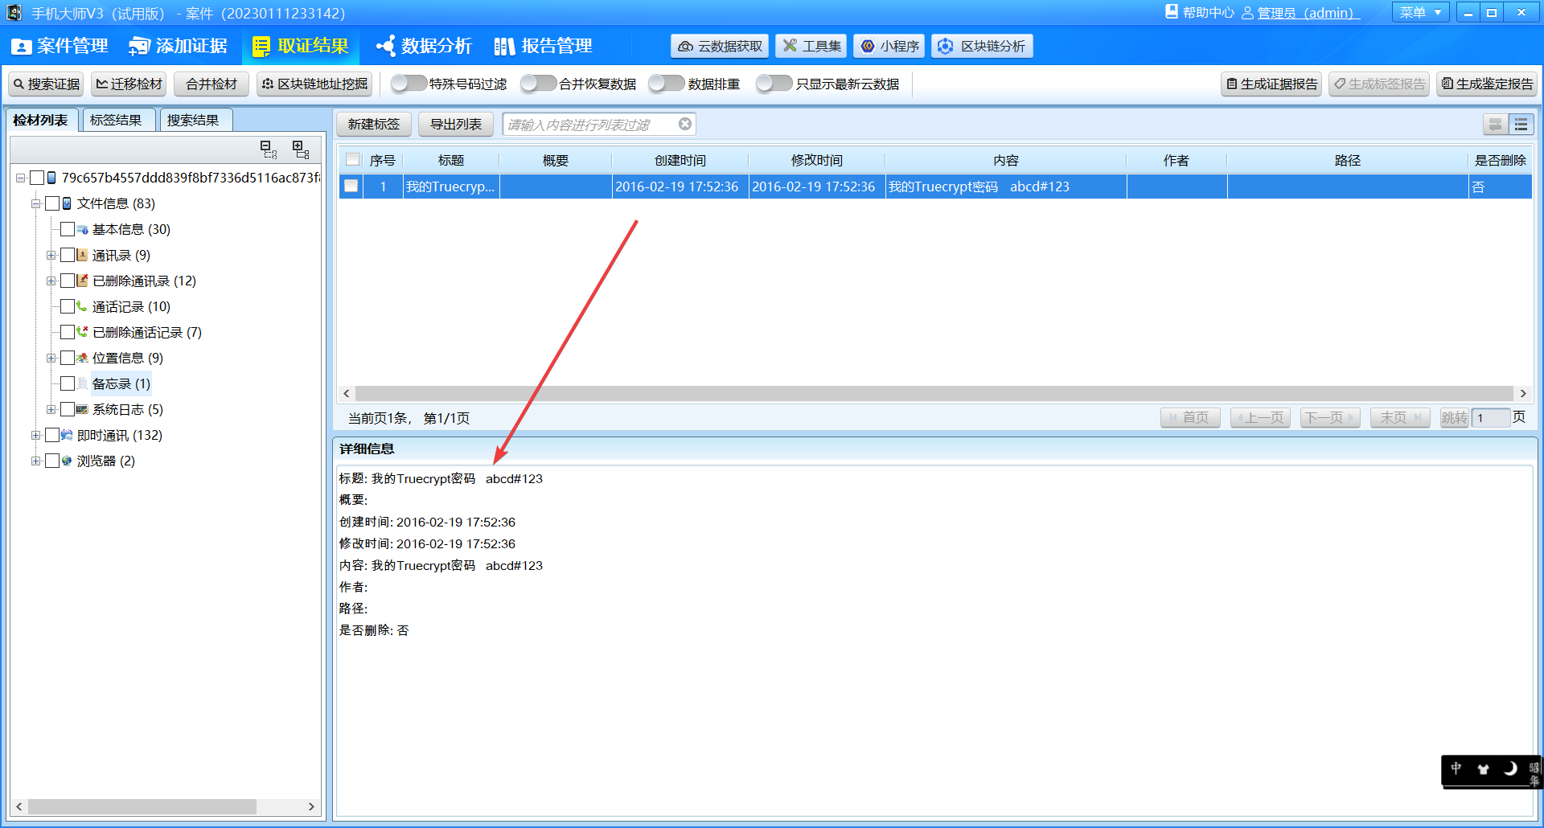The width and height of the screenshot is (1544, 828).
Task: Sort by 创建时间 column header
Action: (680, 160)
